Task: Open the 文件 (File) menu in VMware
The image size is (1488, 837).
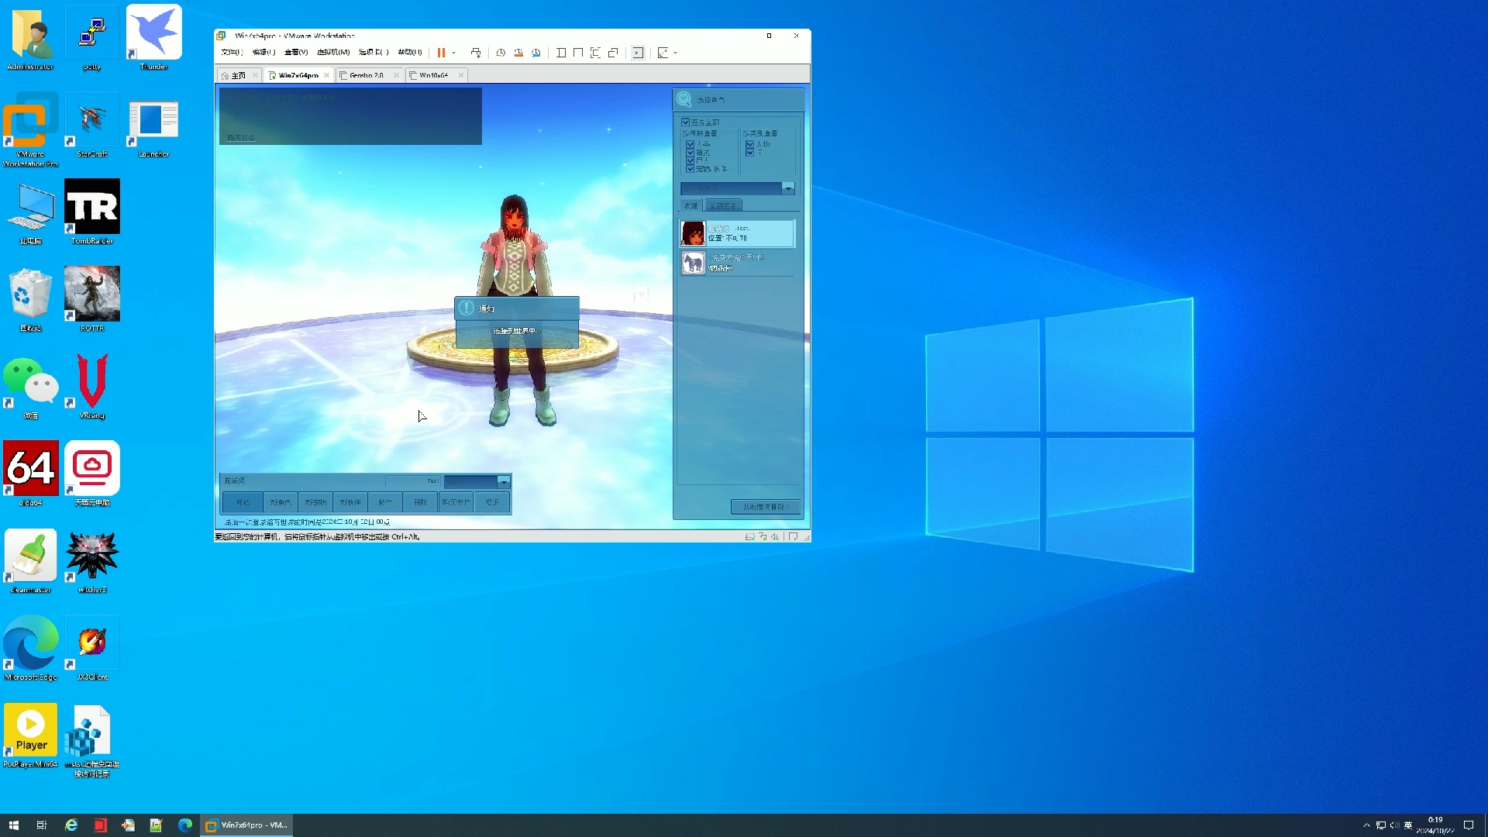Action: [232, 53]
